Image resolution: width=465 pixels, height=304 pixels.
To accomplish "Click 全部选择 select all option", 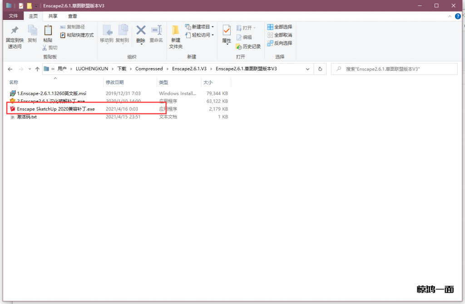I will point(279,27).
